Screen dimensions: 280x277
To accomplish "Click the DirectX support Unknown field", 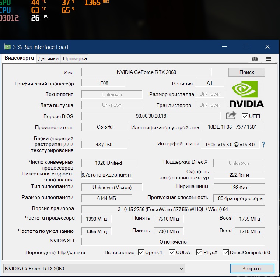I will point(239,163).
